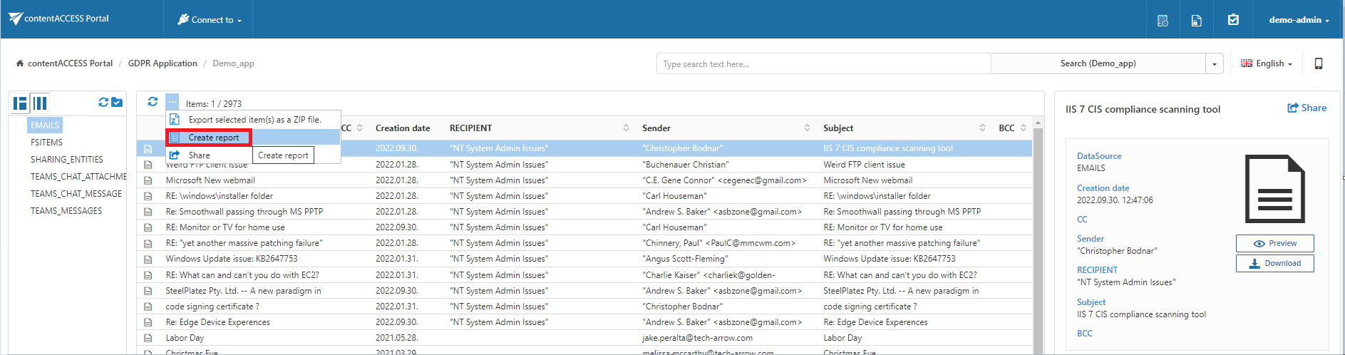
Task: Click the vertical scrollbar of the email grid
Action: tap(1038, 235)
